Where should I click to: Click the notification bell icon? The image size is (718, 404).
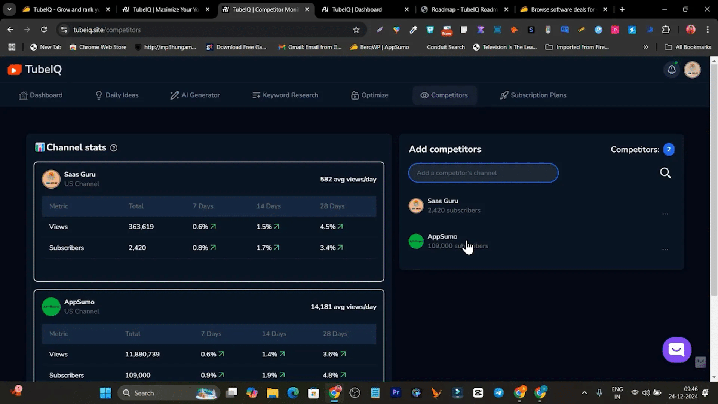[672, 70]
